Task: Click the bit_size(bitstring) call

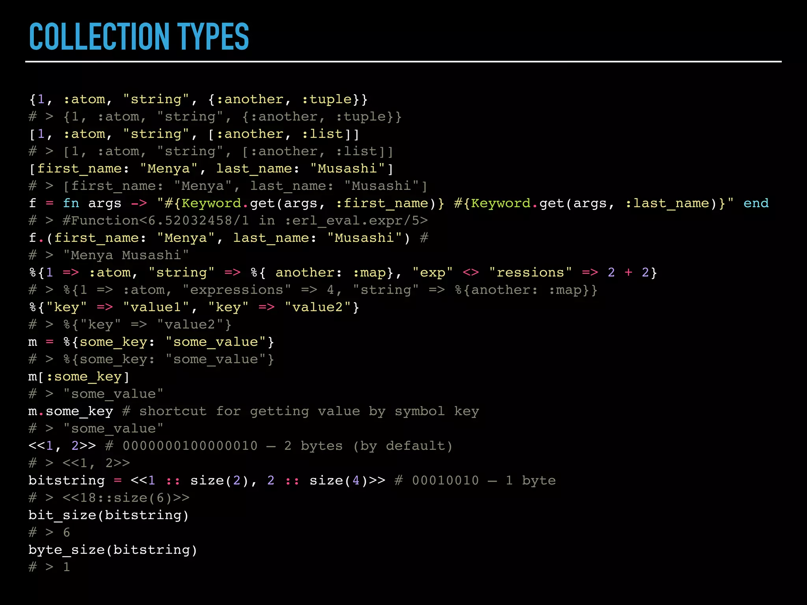Action: [109, 515]
